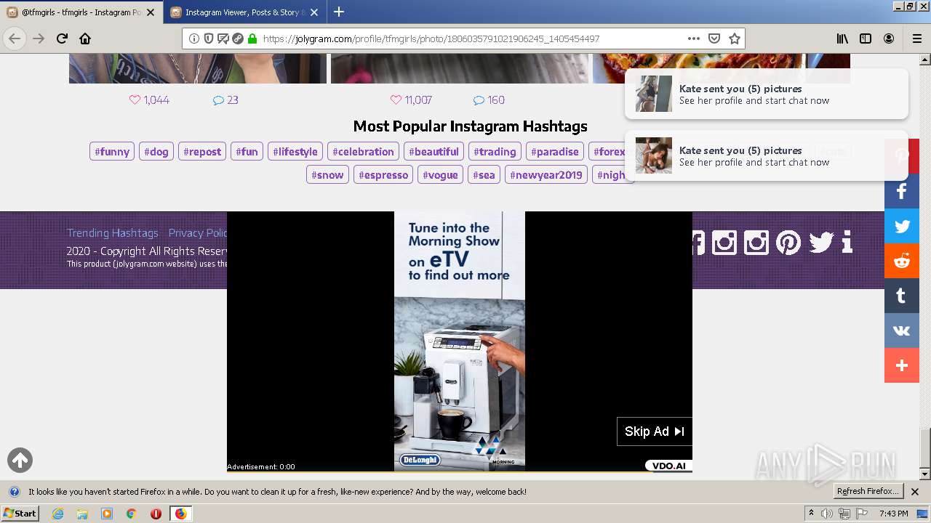Image resolution: width=931 pixels, height=523 pixels.
Task: Open the #repost hashtag
Action: (202, 152)
